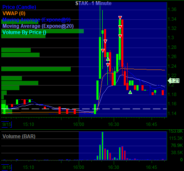
Task: Click the red sell marker near 1.27
Action: (103, 51)
